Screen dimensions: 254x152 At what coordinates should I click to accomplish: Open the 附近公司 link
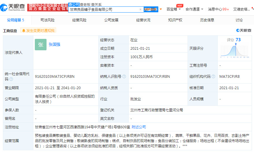139,127
